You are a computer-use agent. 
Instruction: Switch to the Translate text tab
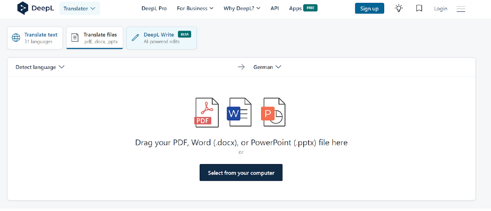pos(35,38)
